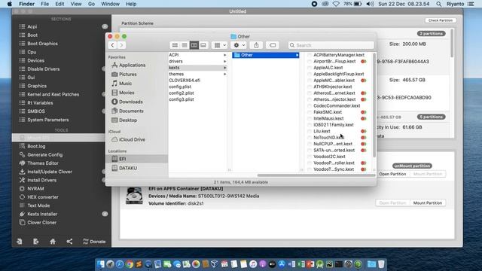Open the Acpi section icon in the sidebar

pyautogui.click(x=22, y=27)
